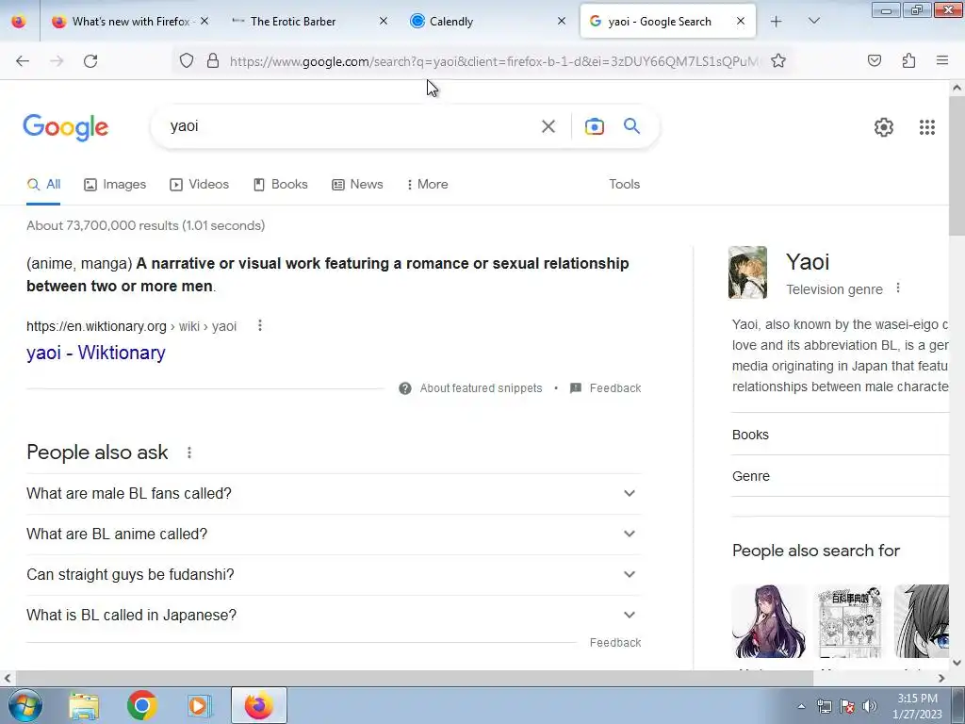This screenshot has height=724, width=965.
Task: Click the blue magnifier search icon
Action: (x=631, y=126)
